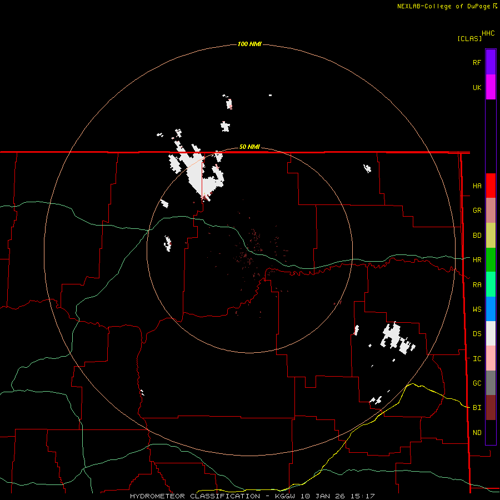Choose the GC gray legend swatch
Image resolution: width=500 pixels, height=500 pixels.
tap(491, 383)
